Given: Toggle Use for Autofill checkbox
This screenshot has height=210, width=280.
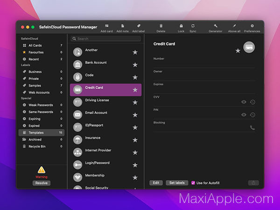Looking at the screenshot, I should pos(193,183).
